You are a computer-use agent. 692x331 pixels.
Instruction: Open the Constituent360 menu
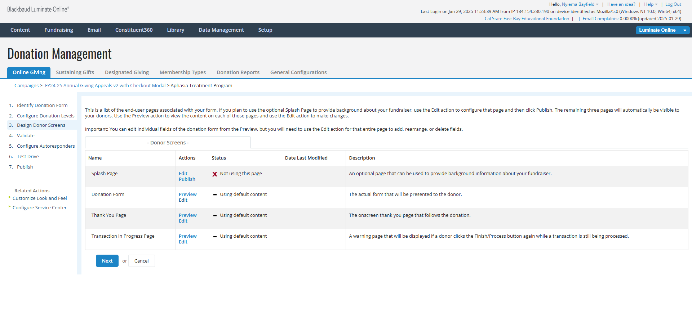pyautogui.click(x=134, y=30)
